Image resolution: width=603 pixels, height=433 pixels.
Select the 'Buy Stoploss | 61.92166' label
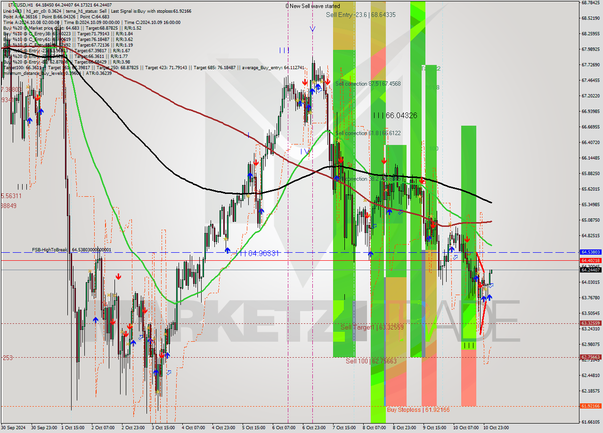click(x=418, y=410)
